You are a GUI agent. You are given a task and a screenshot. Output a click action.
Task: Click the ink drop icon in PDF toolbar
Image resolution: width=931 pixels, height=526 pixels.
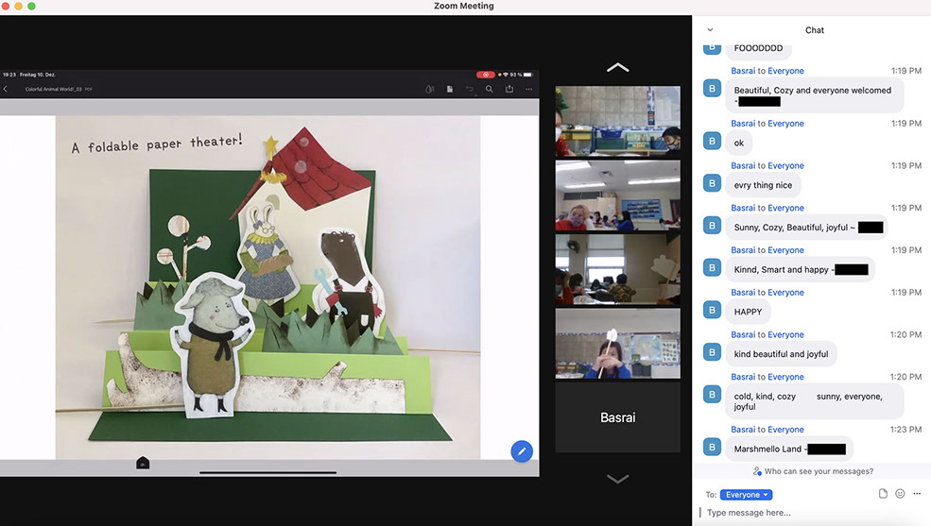point(430,89)
